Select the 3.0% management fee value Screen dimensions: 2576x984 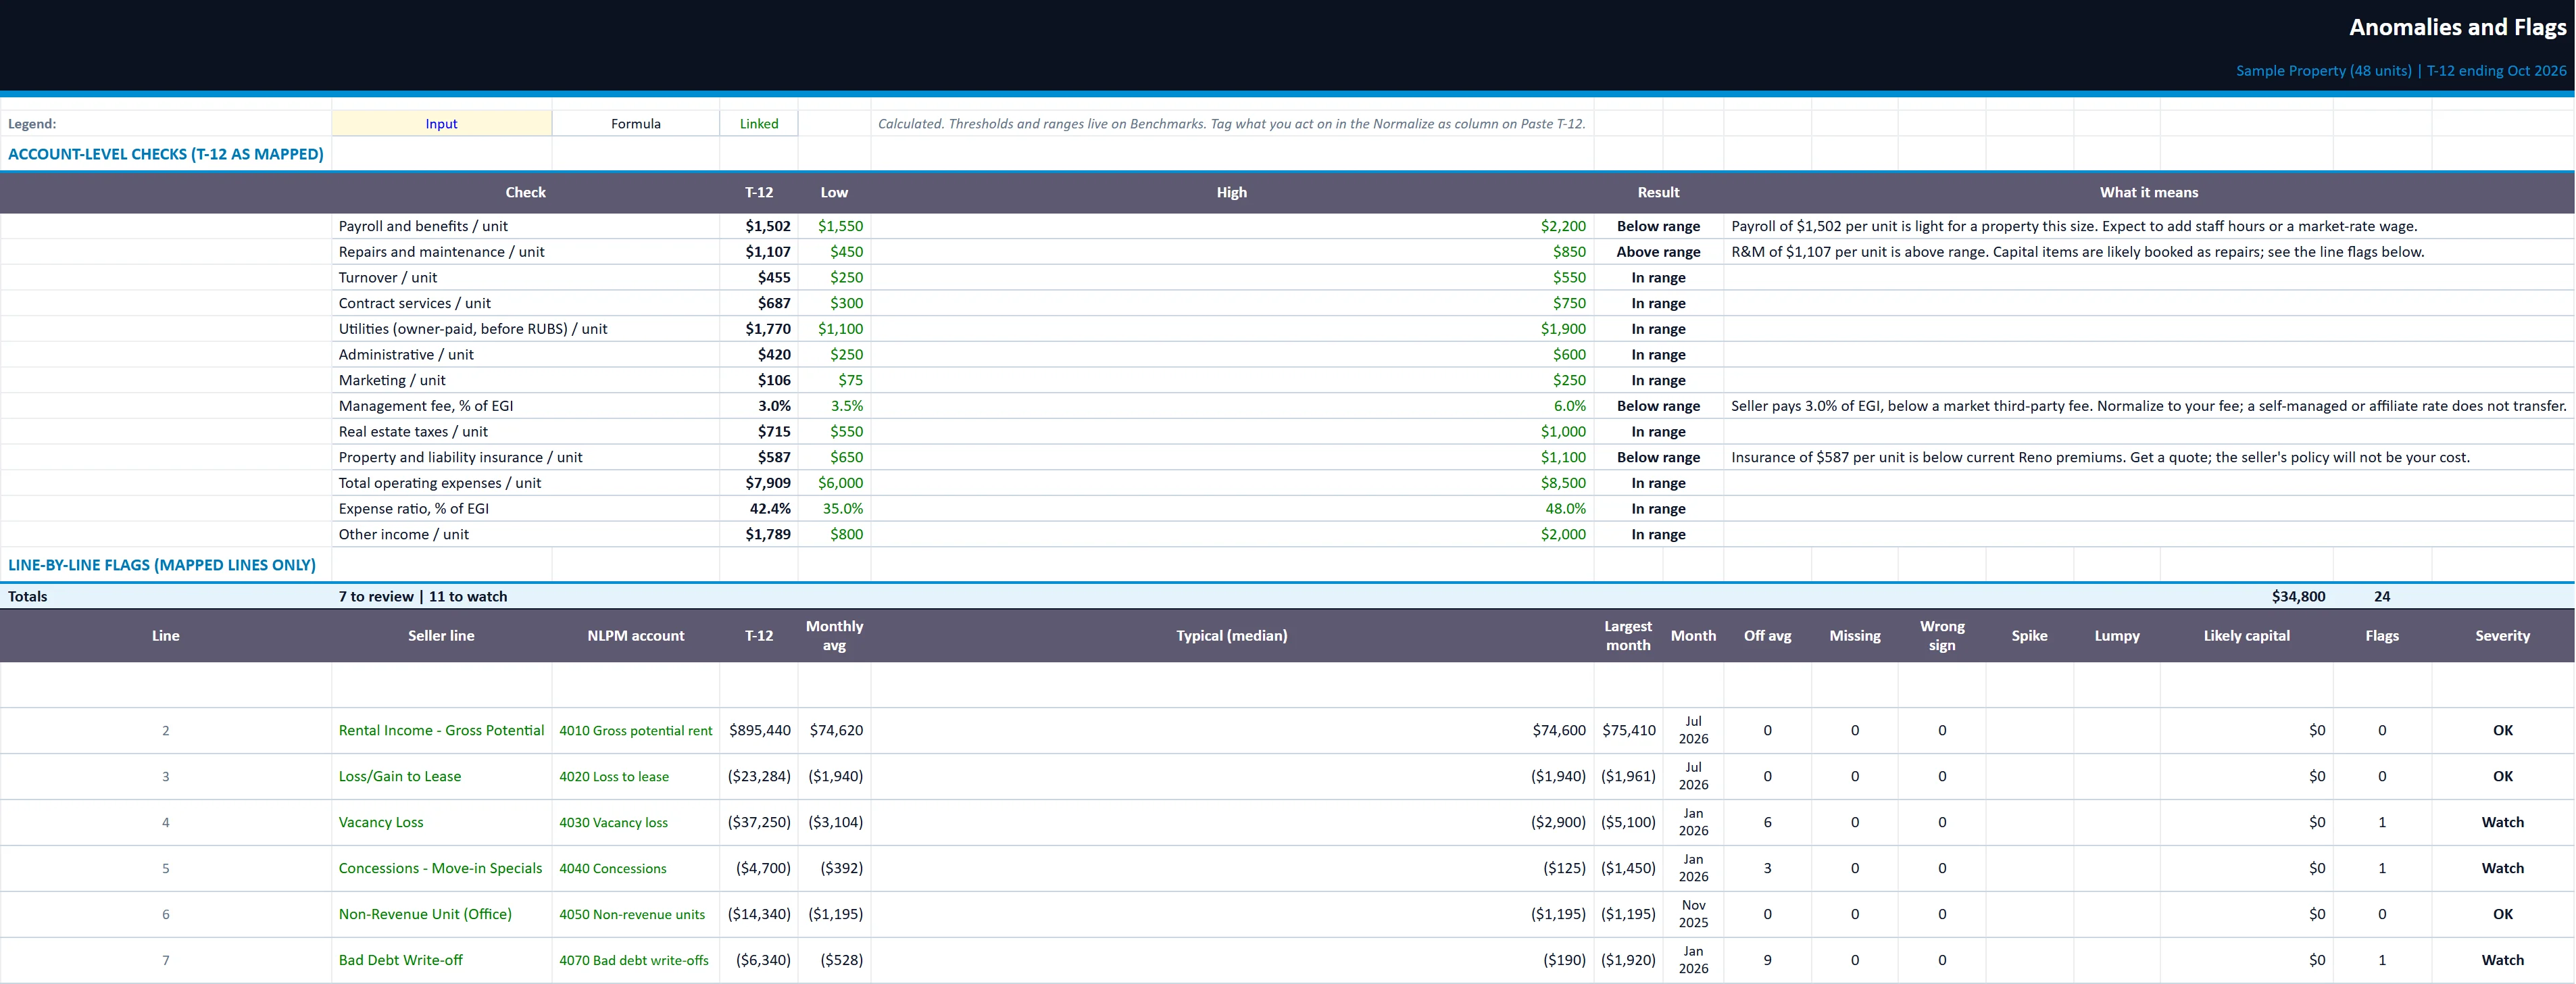pyautogui.click(x=774, y=406)
